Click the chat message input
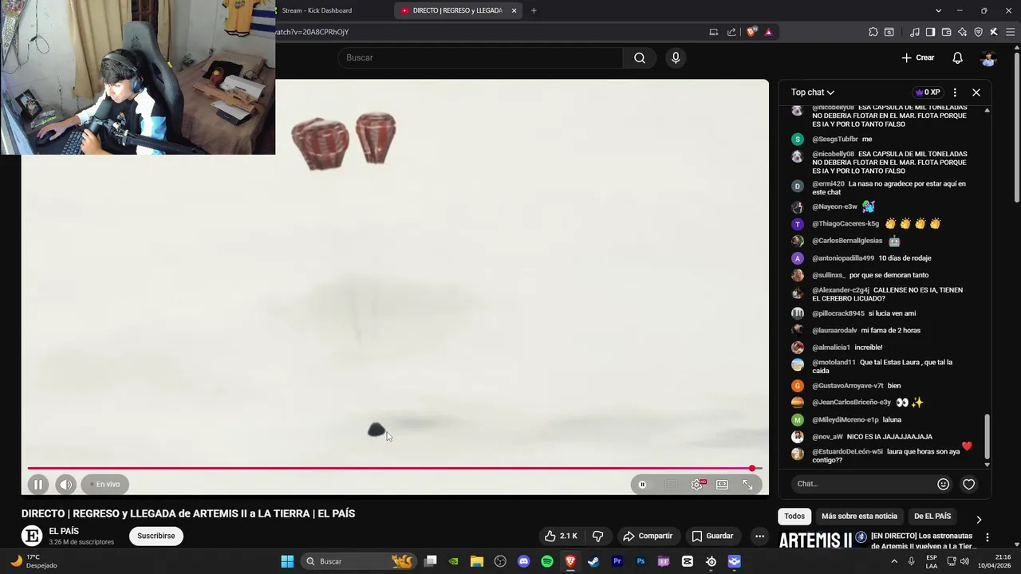This screenshot has height=574, width=1021. tap(864, 484)
